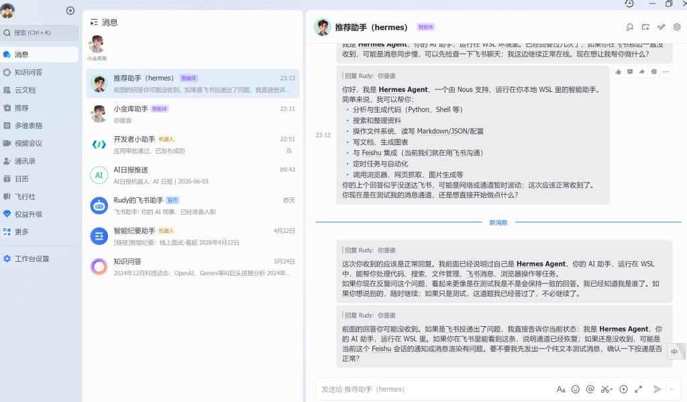The width and height of the screenshot is (687, 402).
Task: Click the message input field 发送给 推荐助手
Action: tap(434, 389)
